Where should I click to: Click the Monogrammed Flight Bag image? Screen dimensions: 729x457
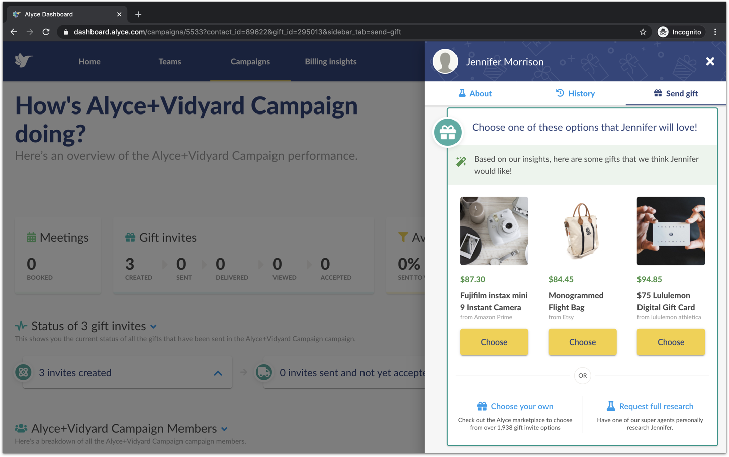pos(583,231)
